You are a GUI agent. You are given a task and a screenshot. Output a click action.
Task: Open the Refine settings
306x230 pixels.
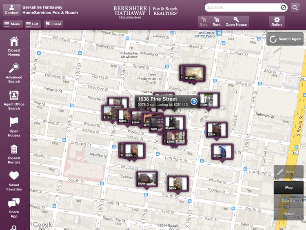(x=277, y=22)
